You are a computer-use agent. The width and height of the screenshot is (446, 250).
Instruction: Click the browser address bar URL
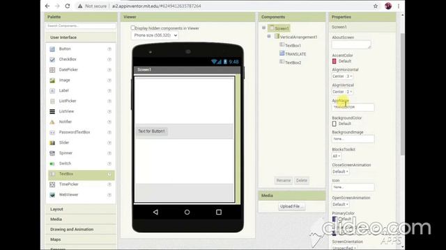156,6
